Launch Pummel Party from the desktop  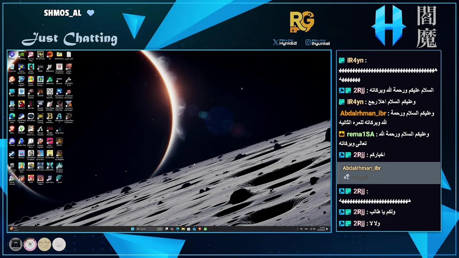click(x=31, y=56)
